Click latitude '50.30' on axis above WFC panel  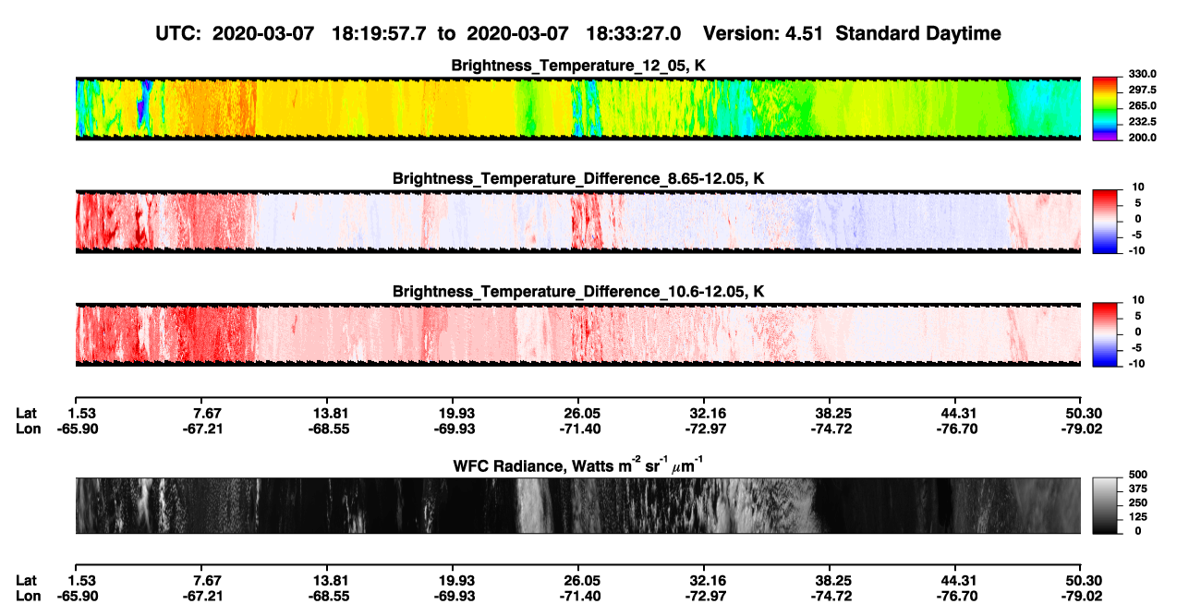point(1085,413)
